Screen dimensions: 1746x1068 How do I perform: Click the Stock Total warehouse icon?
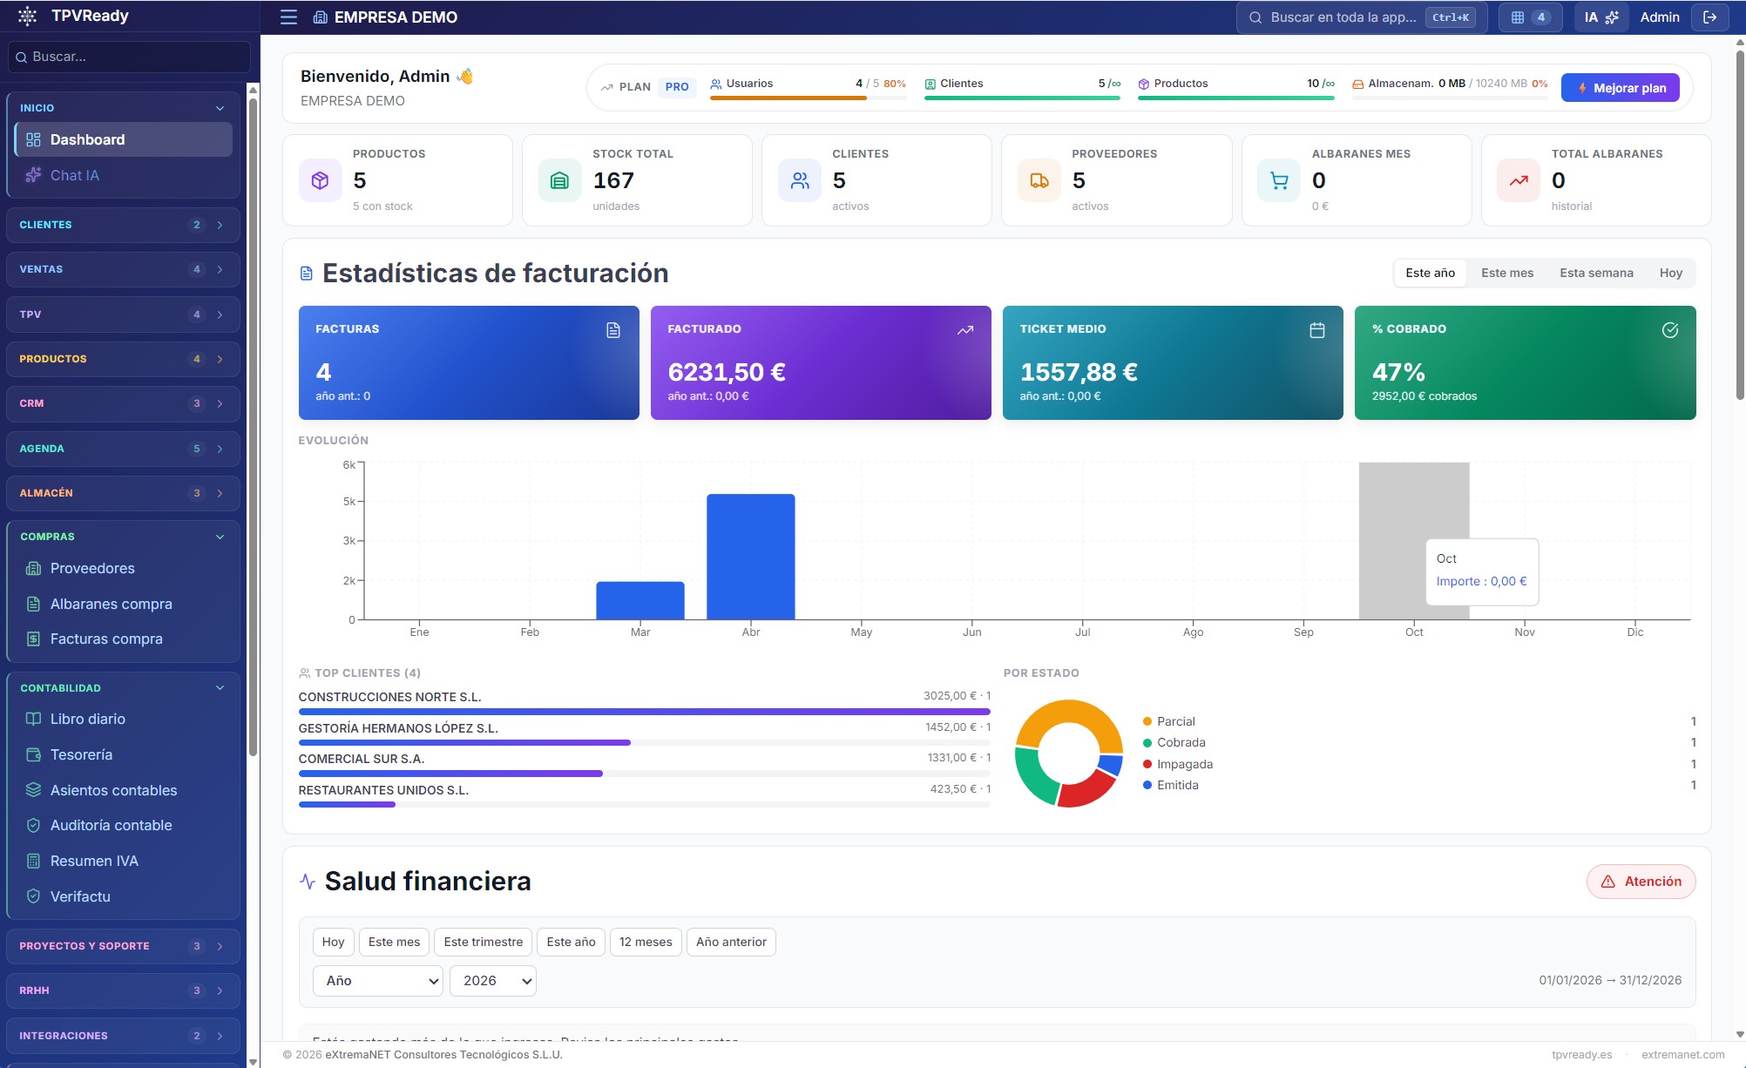tap(559, 180)
